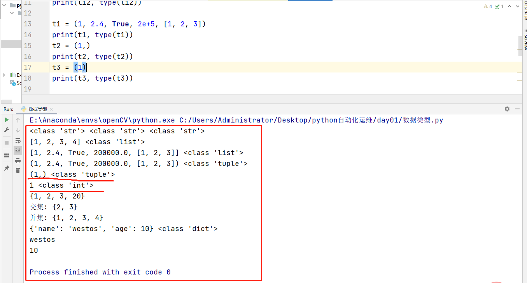Click the warnings count indicator showing 4
This screenshot has height=283, width=527.
point(488,7)
